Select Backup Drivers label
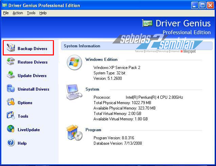Screen dimensions: 216x166 point(33,49)
